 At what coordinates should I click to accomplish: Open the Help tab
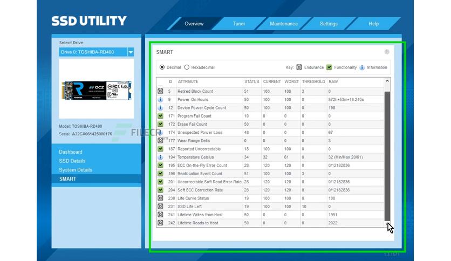[373, 24]
